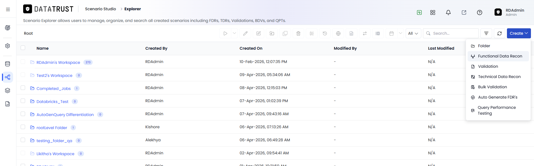Check the Likitha's Workspace row checkbox

(x=23, y=153)
